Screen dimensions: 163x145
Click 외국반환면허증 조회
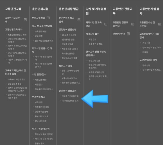click(x=70, y=101)
